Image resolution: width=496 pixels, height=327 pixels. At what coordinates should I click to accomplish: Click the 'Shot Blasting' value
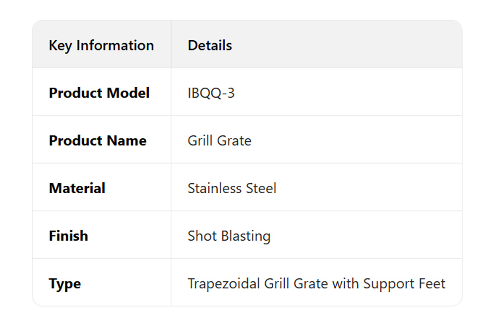229,235
